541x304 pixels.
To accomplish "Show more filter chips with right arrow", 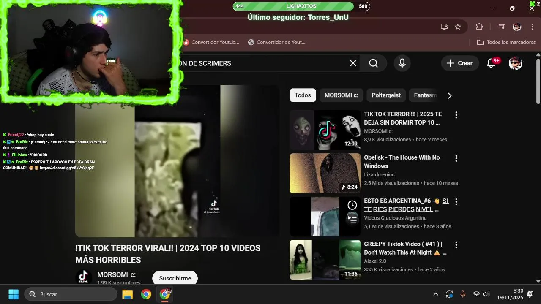I will coord(450,96).
